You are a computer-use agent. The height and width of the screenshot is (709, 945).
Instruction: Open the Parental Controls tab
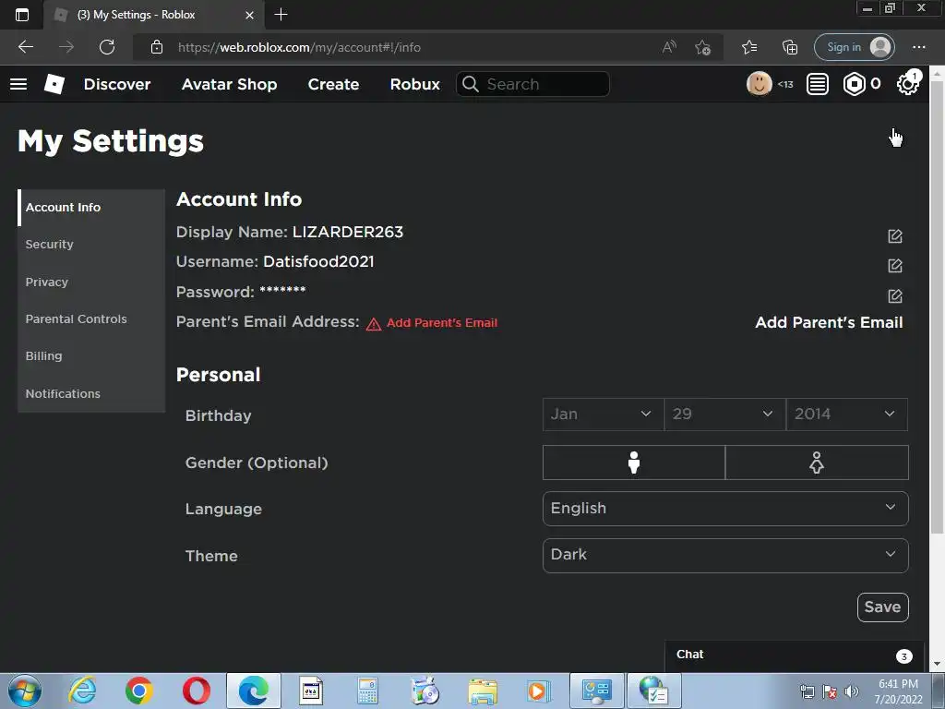coord(91,318)
